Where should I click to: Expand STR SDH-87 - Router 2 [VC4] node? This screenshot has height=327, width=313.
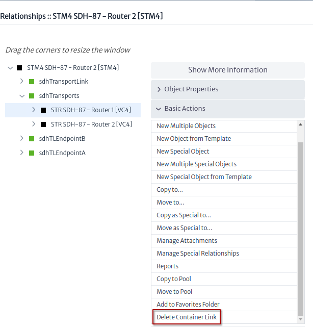pyautogui.click(x=34, y=124)
